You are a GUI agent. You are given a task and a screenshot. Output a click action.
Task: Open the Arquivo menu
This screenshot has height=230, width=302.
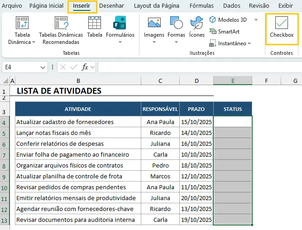tap(12, 6)
